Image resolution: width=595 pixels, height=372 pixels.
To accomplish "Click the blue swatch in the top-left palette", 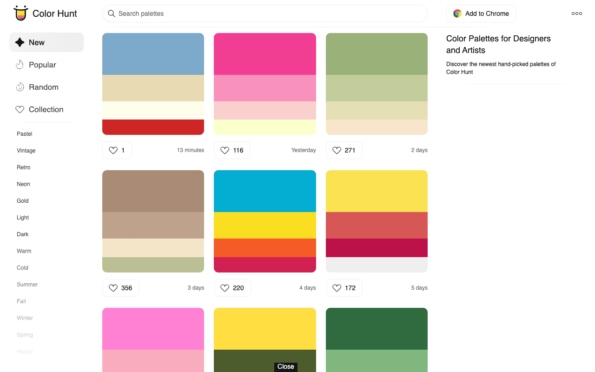I will pyautogui.click(x=153, y=54).
